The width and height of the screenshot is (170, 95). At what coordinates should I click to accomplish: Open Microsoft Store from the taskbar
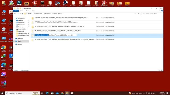tap(52, 93)
